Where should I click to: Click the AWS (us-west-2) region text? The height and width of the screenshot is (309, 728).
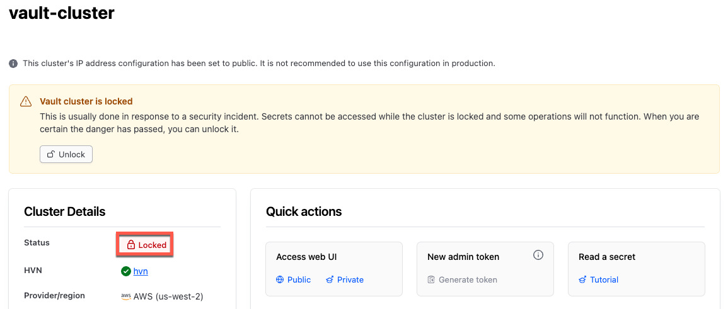click(168, 296)
